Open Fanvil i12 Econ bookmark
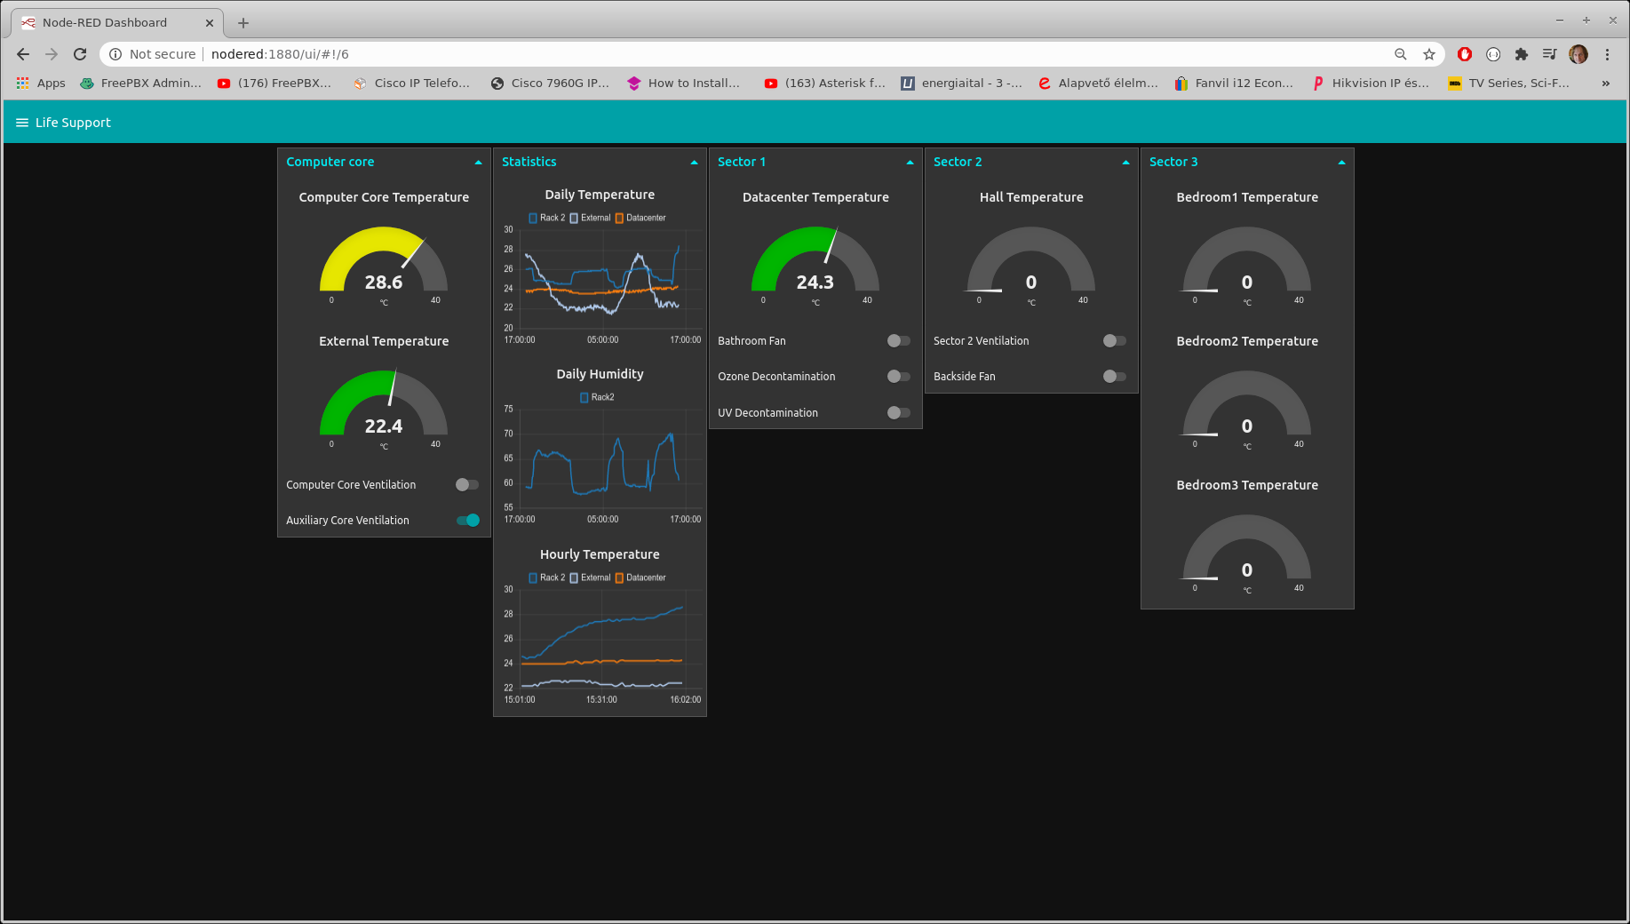Image resolution: width=1630 pixels, height=924 pixels. [1234, 83]
